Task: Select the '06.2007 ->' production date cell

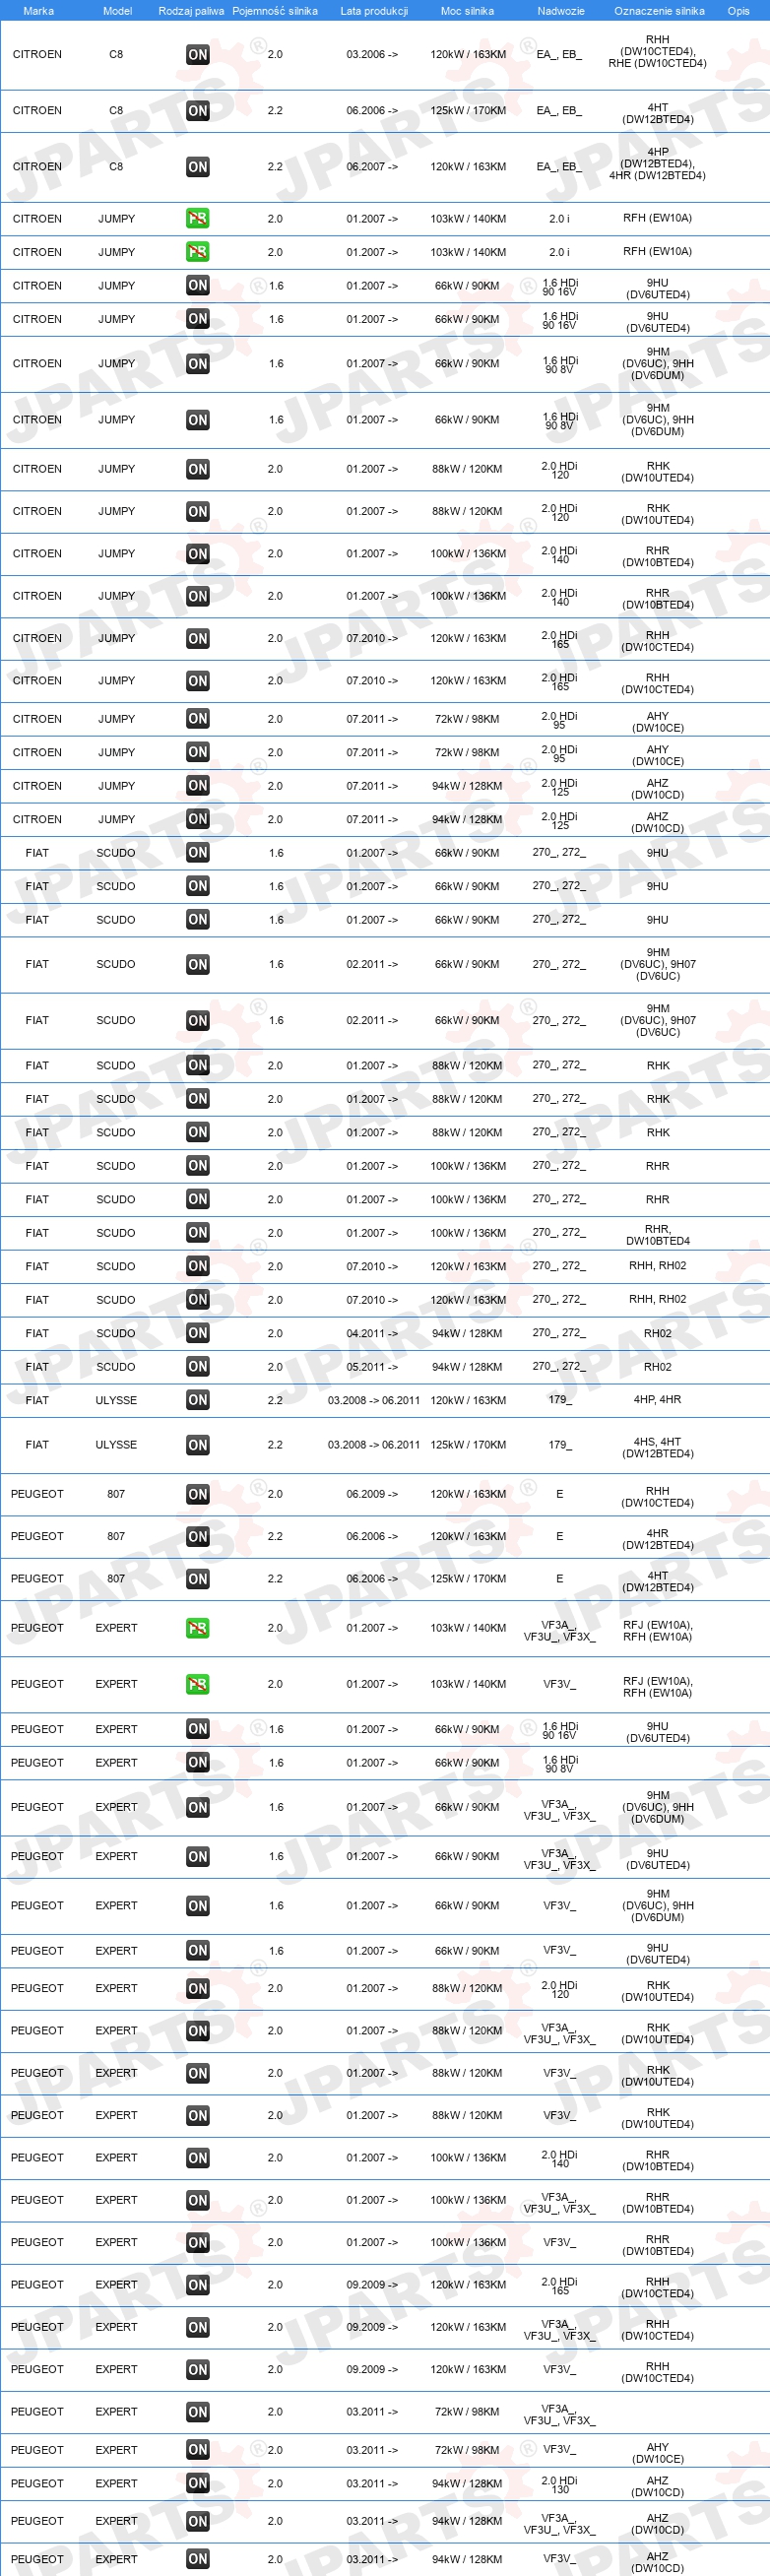Action: pyautogui.click(x=372, y=167)
